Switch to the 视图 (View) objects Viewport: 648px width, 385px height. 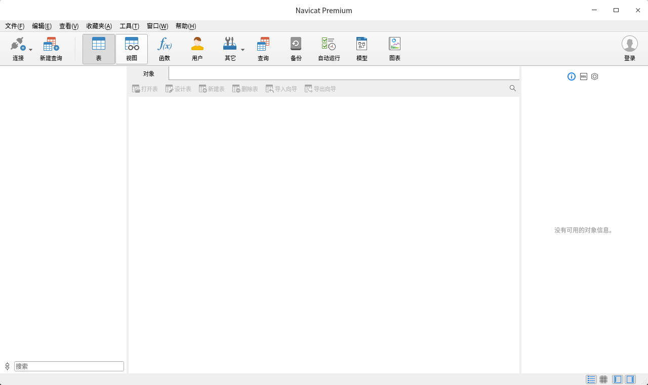pos(132,49)
